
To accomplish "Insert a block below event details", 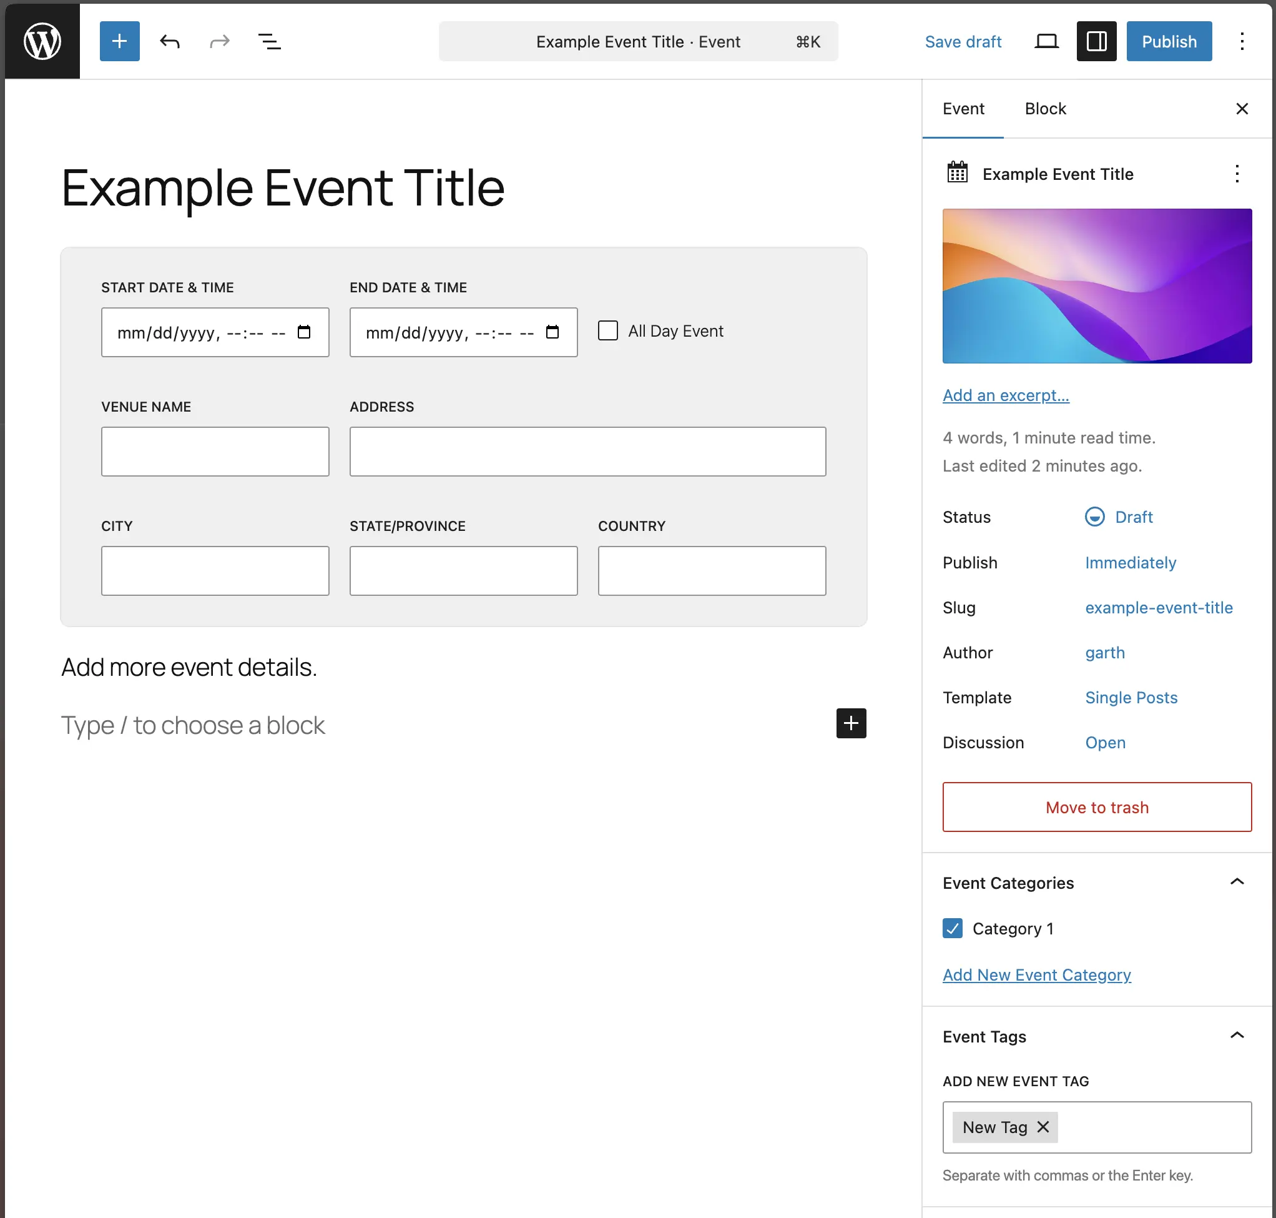I will point(850,723).
